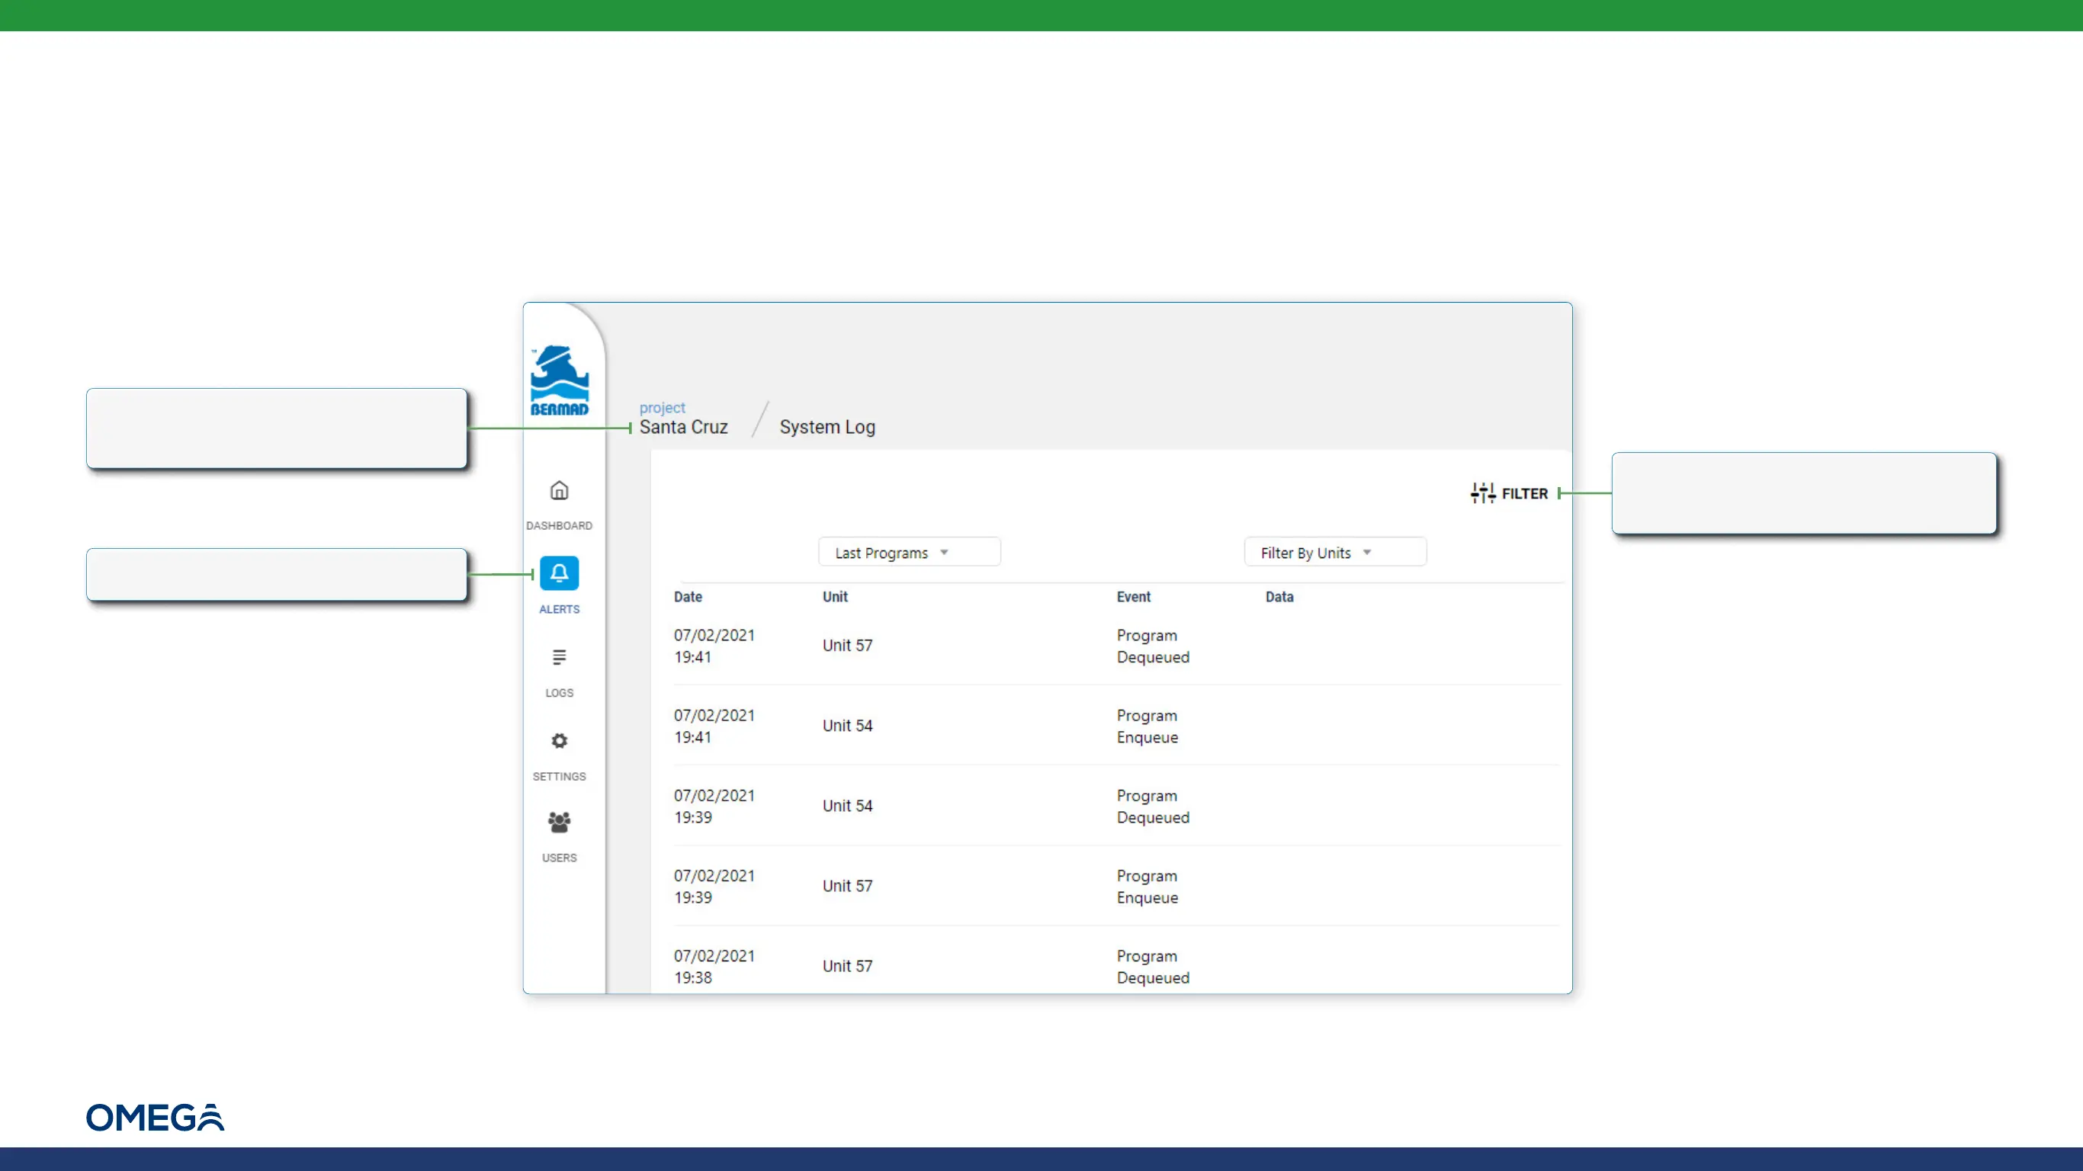The height and width of the screenshot is (1171, 2083).
Task: Click the SETTINGS label in the sidebar
Action: [559, 776]
